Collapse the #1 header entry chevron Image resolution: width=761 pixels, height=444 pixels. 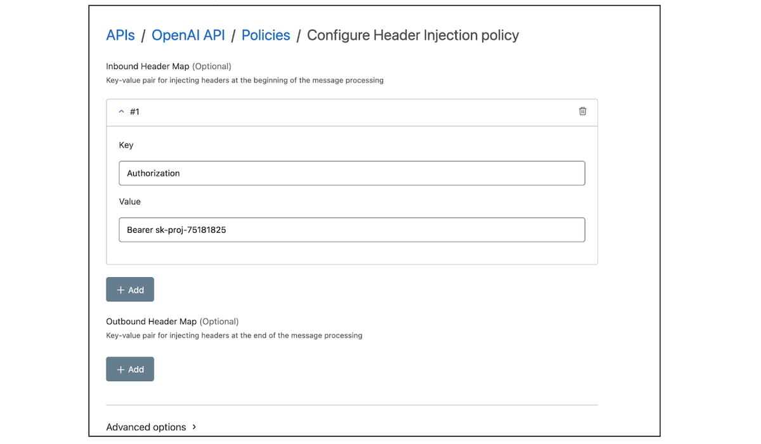point(122,112)
